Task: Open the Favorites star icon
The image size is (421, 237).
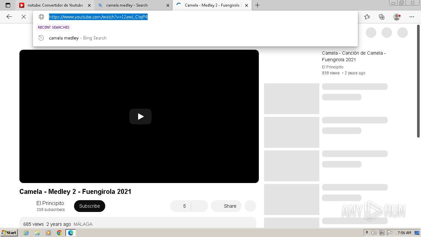Action: [x=367, y=17]
